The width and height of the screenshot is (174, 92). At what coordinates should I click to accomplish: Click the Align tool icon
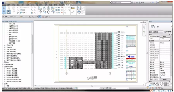pyautogui.click(x=40, y=8)
